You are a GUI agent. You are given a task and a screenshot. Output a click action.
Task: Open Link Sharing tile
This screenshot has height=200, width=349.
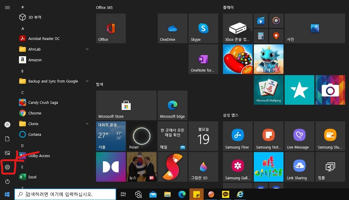299,167
